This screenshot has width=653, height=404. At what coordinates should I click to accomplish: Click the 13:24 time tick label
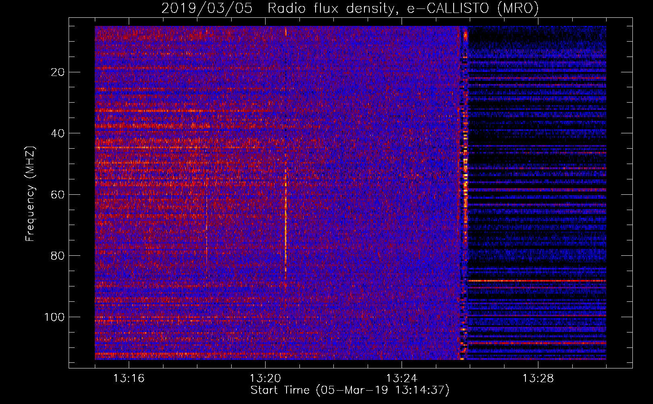tap(402, 379)
